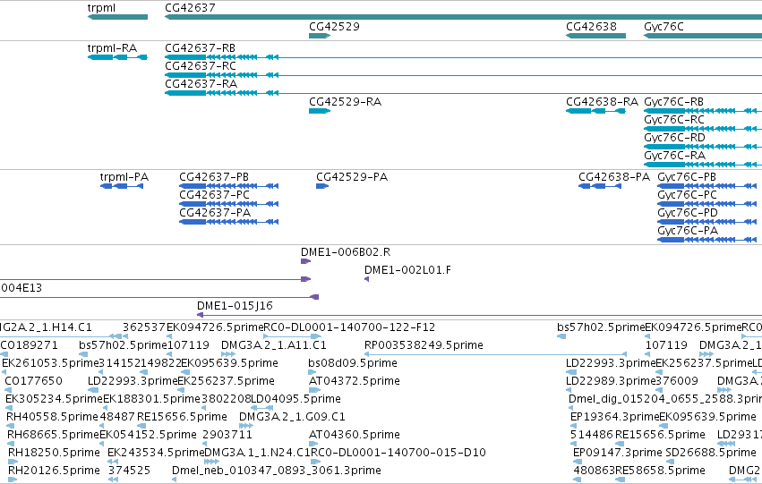Click the Gyc76C-PD protein label

688,213
